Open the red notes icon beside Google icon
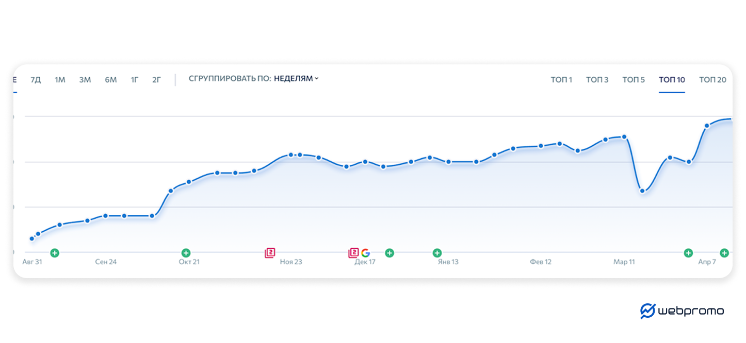This screenshot has height=343, width=746. tap(353, 252)
